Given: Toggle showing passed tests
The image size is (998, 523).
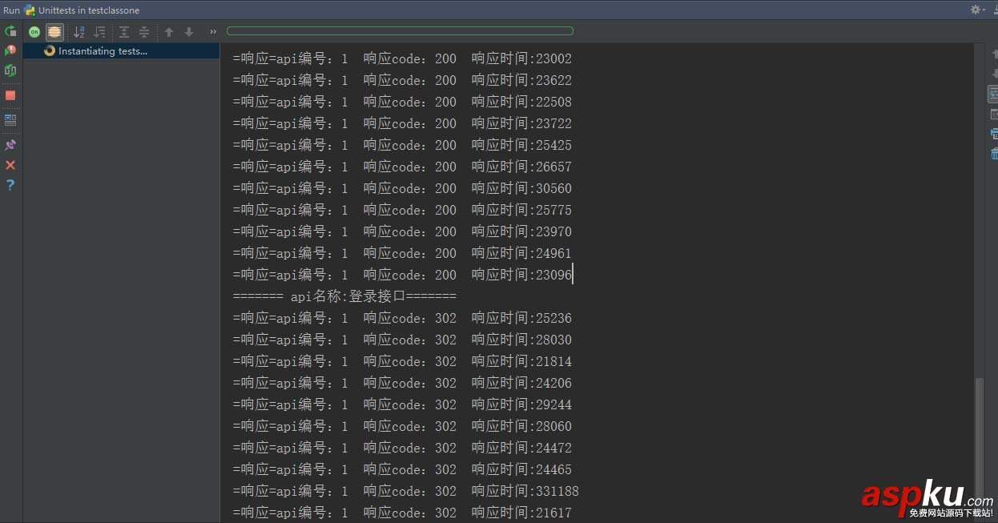Looking at the screenshot, I should point(34,32).
